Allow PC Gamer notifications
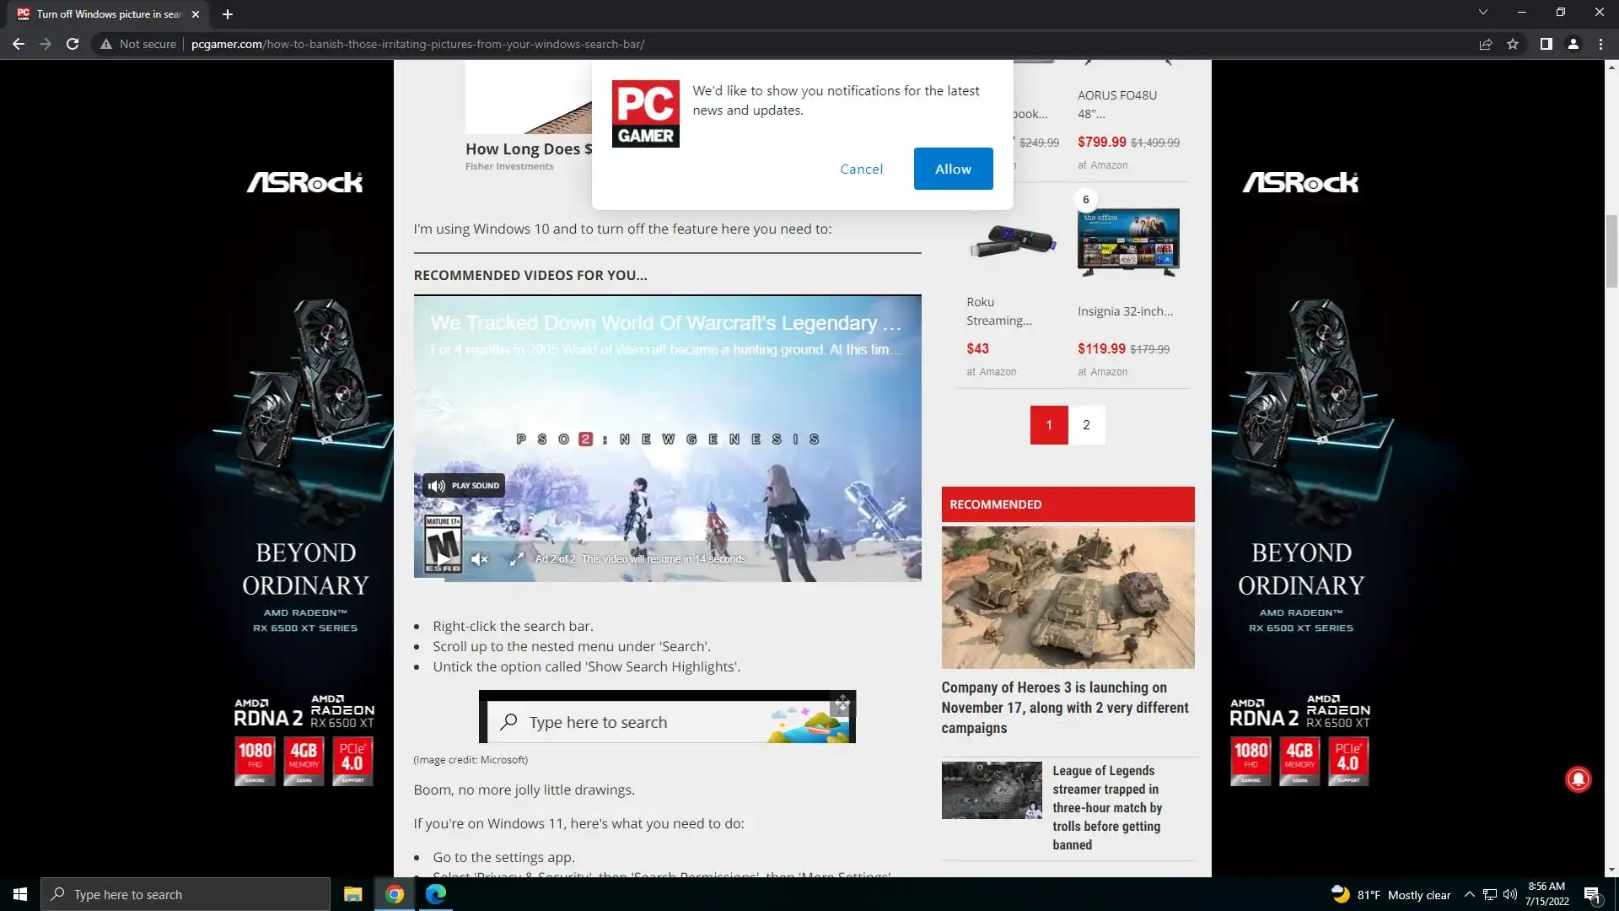The width and height of the screenshot is (1619, 911). click(953, 169)
